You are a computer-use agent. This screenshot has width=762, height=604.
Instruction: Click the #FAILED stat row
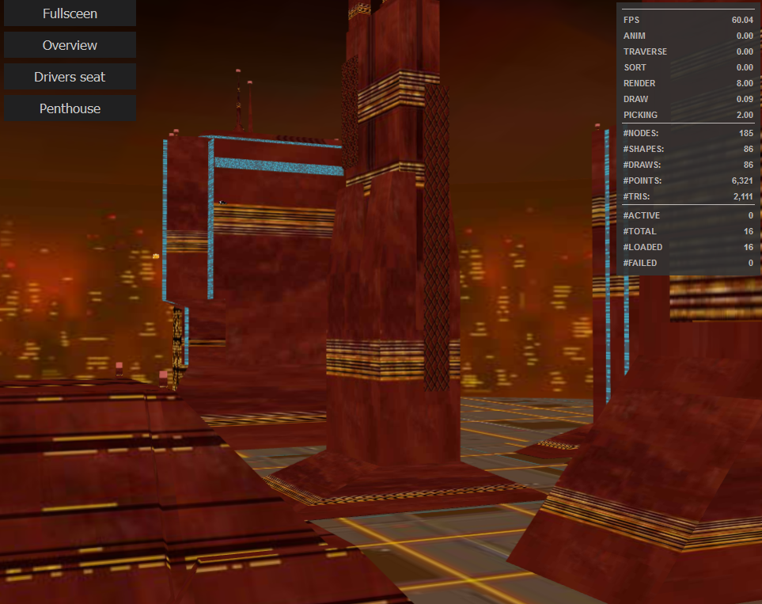[x=688, y=263]
